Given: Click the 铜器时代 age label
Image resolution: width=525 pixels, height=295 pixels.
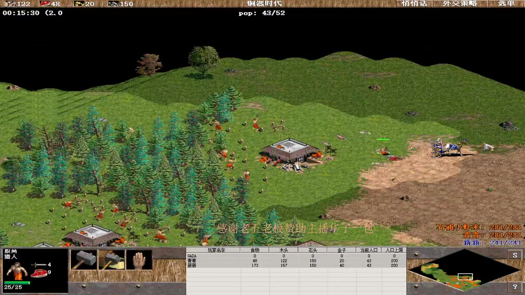Looking at the screenshot, I should click(265, 4).
